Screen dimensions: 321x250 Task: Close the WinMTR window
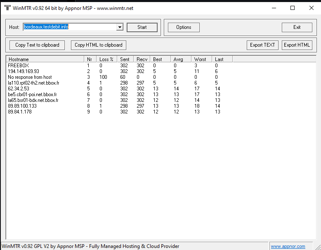pos(312,8)
